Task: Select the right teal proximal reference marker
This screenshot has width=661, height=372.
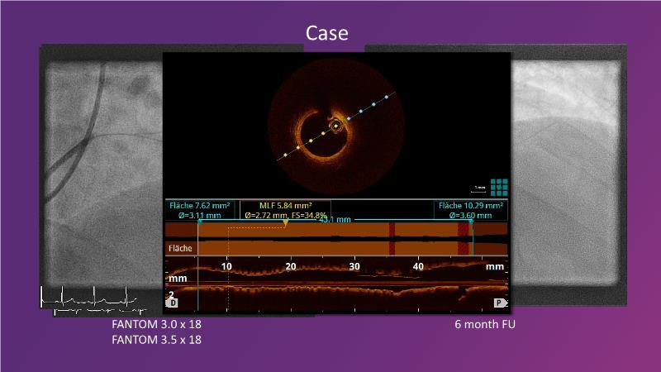Action: pos(471,222)
